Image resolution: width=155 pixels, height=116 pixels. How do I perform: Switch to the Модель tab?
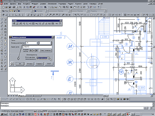click(x=22, y=96)
